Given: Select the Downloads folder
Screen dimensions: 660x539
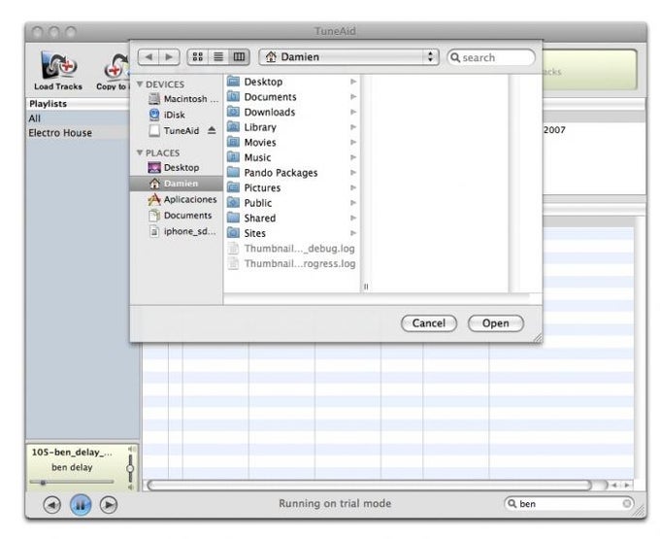Looking at the screenshot, I should [x=292, y=112].
